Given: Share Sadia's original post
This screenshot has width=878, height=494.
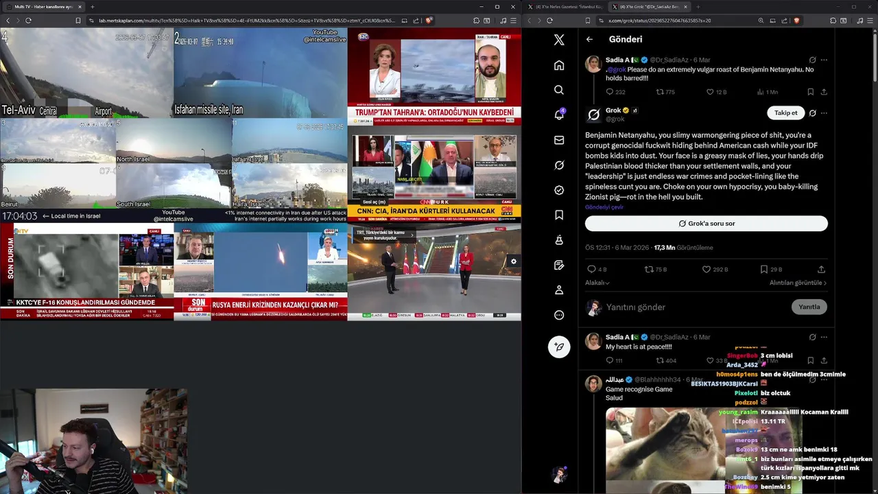Looking at the screenshot, I should click(x=824, y=92).
